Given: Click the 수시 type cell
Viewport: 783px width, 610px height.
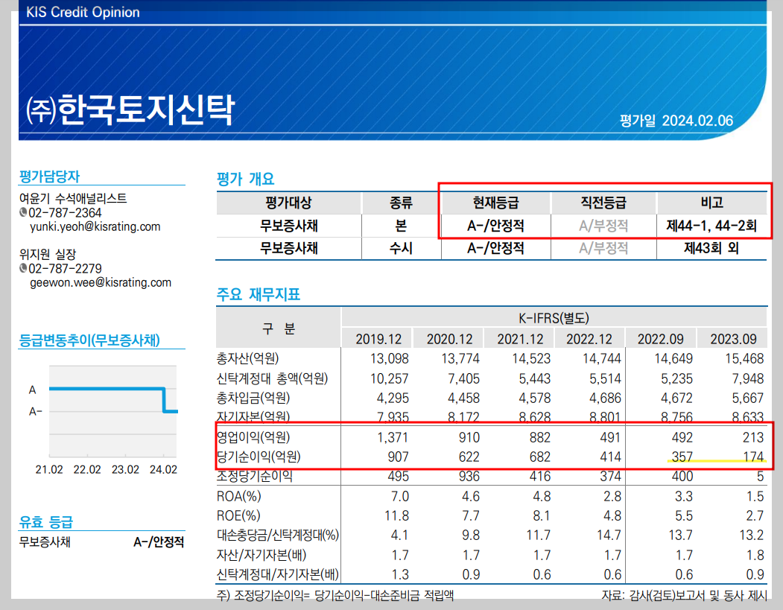Looking at the screenshot, I should point(401,248).
